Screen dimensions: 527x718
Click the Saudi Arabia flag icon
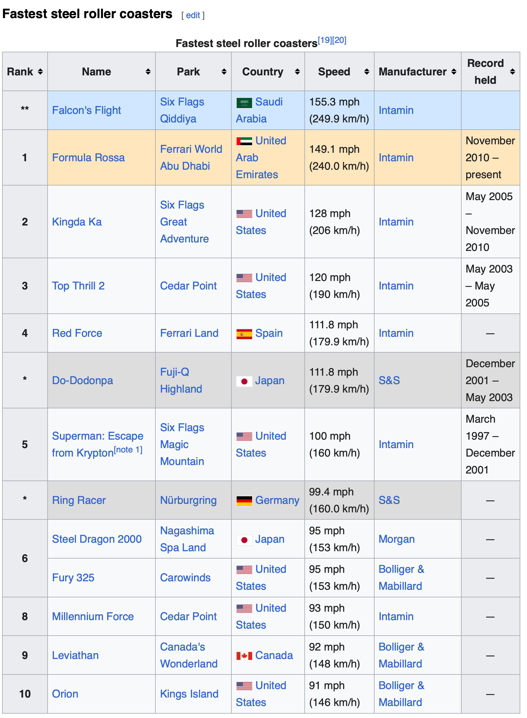coord(244,103)
